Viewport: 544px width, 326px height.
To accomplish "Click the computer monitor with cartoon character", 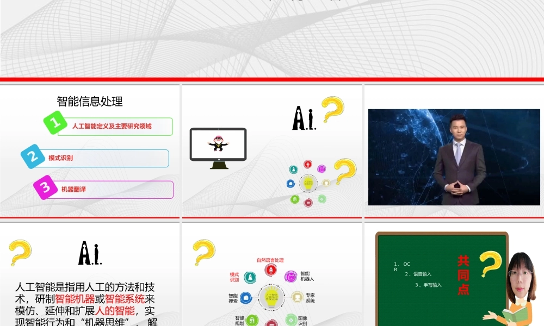I will click(x=218, y=148).
